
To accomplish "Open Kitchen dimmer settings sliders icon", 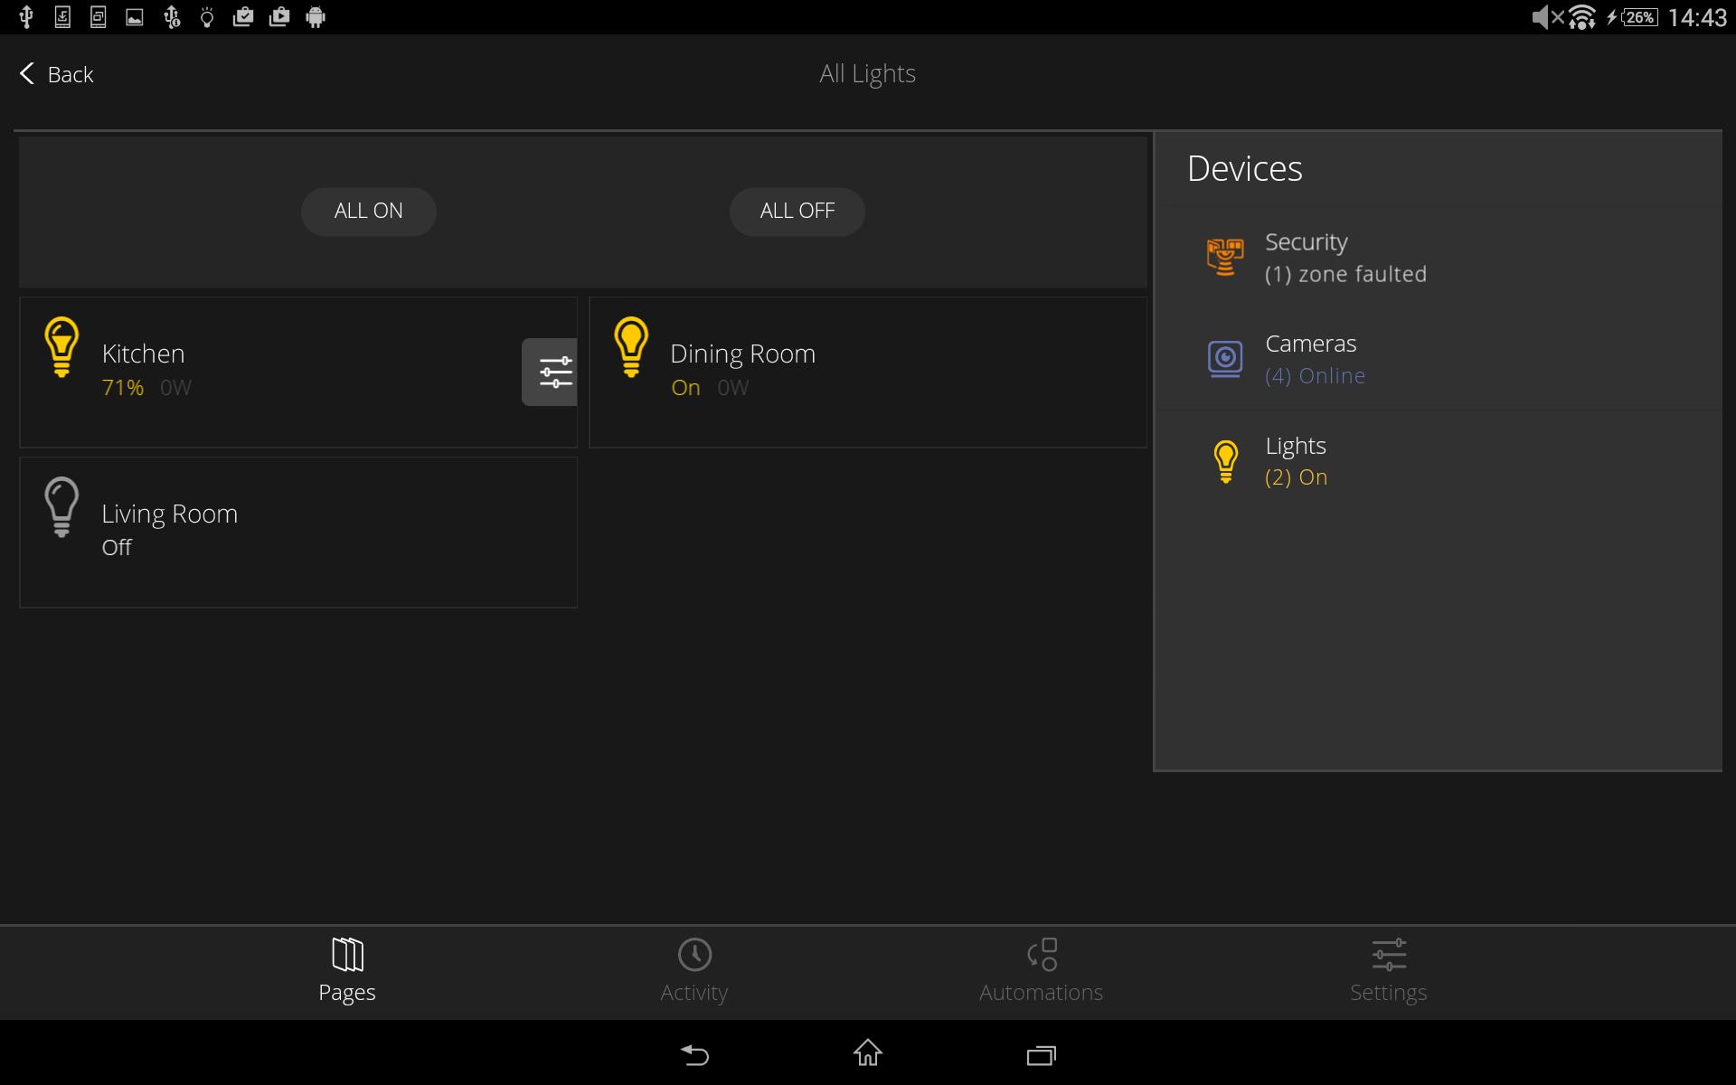I will pyautogui.click(x=550, y=372).
